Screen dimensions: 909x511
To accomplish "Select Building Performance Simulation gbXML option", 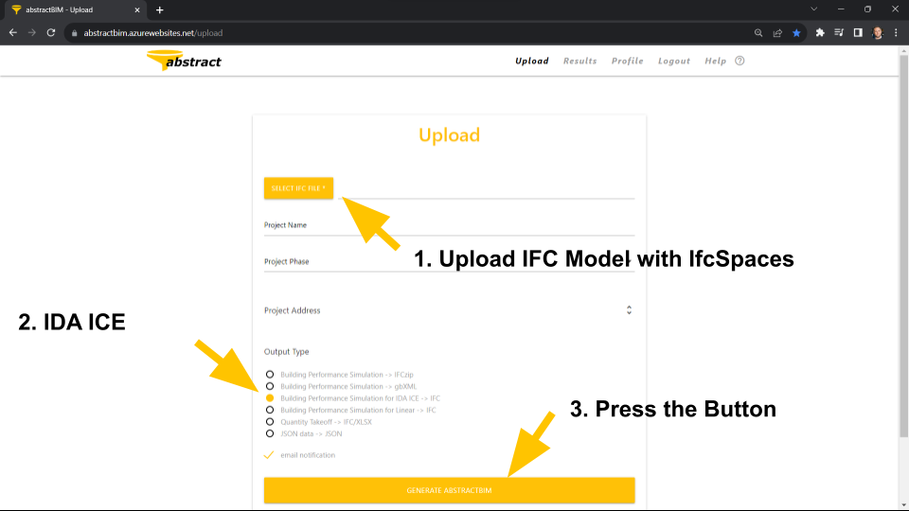I will (270, 386).
